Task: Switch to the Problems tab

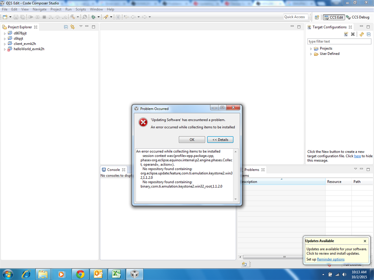Action: click(252, 170)
